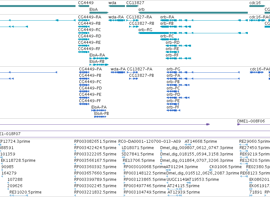The image size is (270, 197).
Task: Click EST LD18071.5prime
Action: click(138, 148)
